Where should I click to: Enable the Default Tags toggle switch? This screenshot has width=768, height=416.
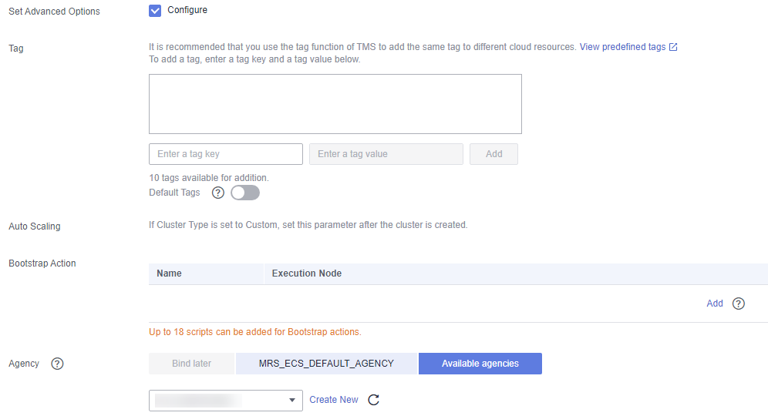click(245, 193)
